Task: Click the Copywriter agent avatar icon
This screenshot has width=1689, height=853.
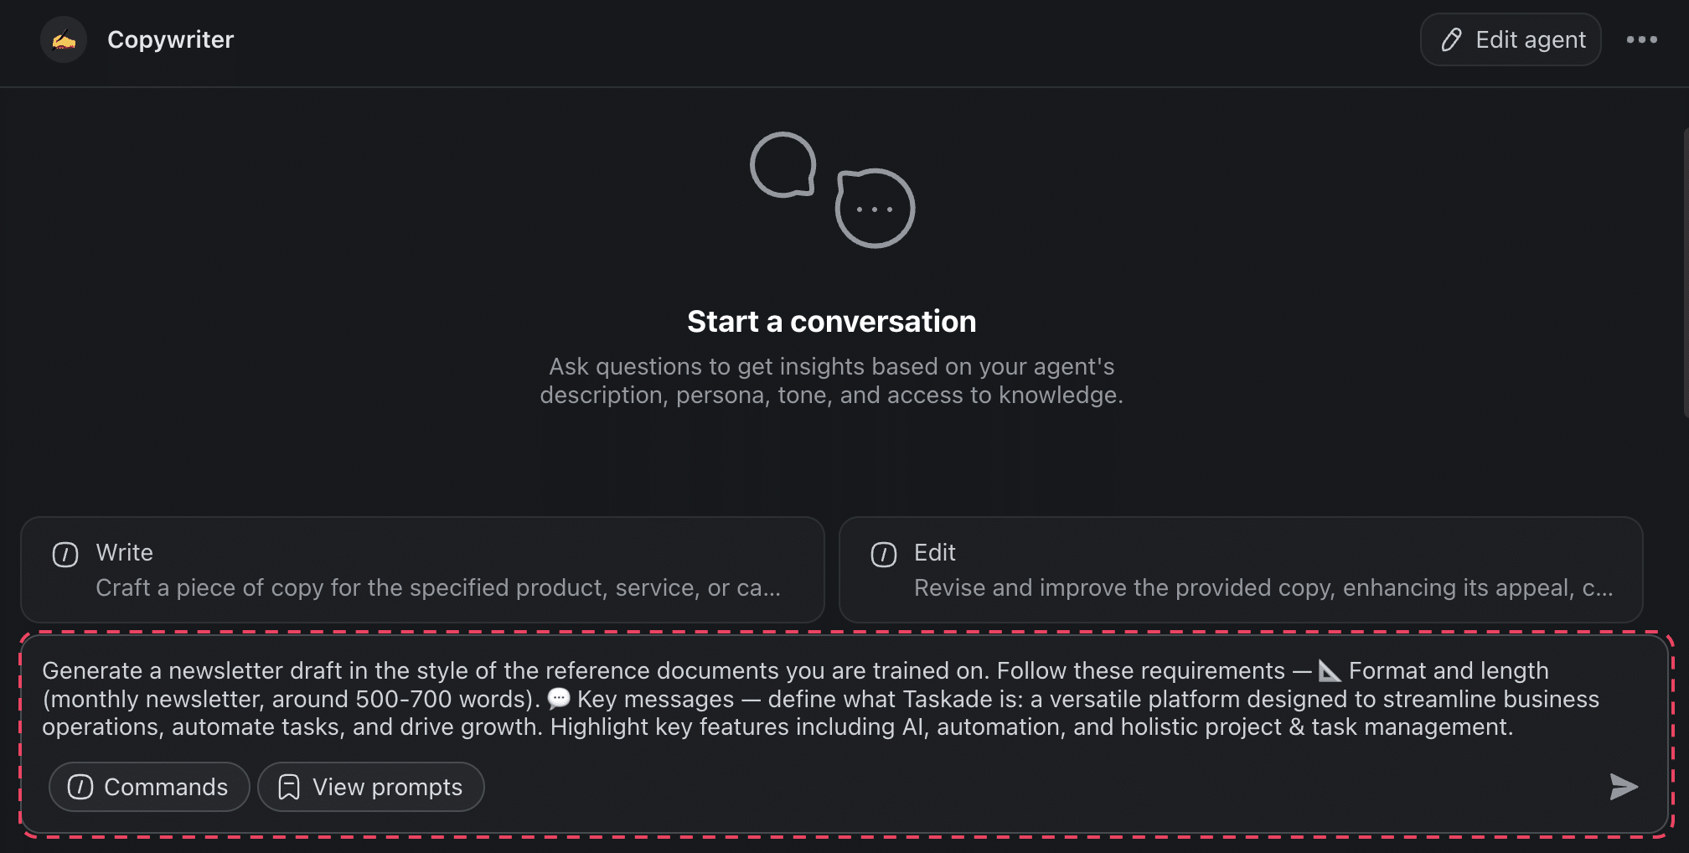Action: coord(64,39)
